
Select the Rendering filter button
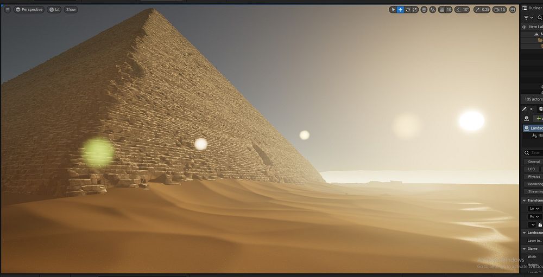point(533,184)
